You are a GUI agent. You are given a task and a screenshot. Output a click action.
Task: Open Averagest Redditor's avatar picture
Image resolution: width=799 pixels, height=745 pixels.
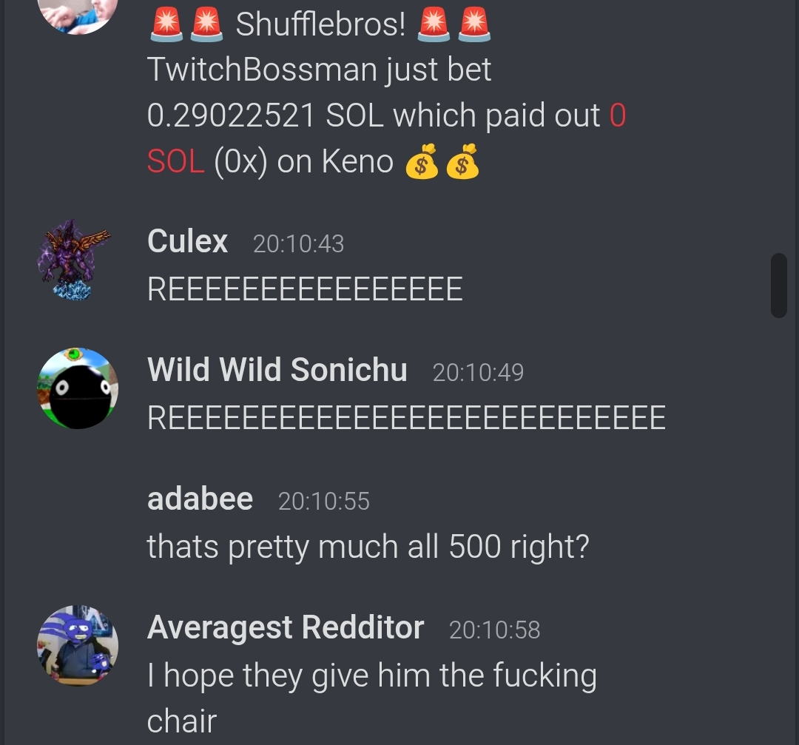(x=78, y=646)
